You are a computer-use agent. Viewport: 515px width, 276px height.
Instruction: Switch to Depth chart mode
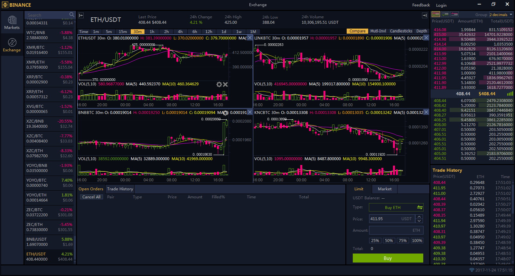[x=422, y=31]
